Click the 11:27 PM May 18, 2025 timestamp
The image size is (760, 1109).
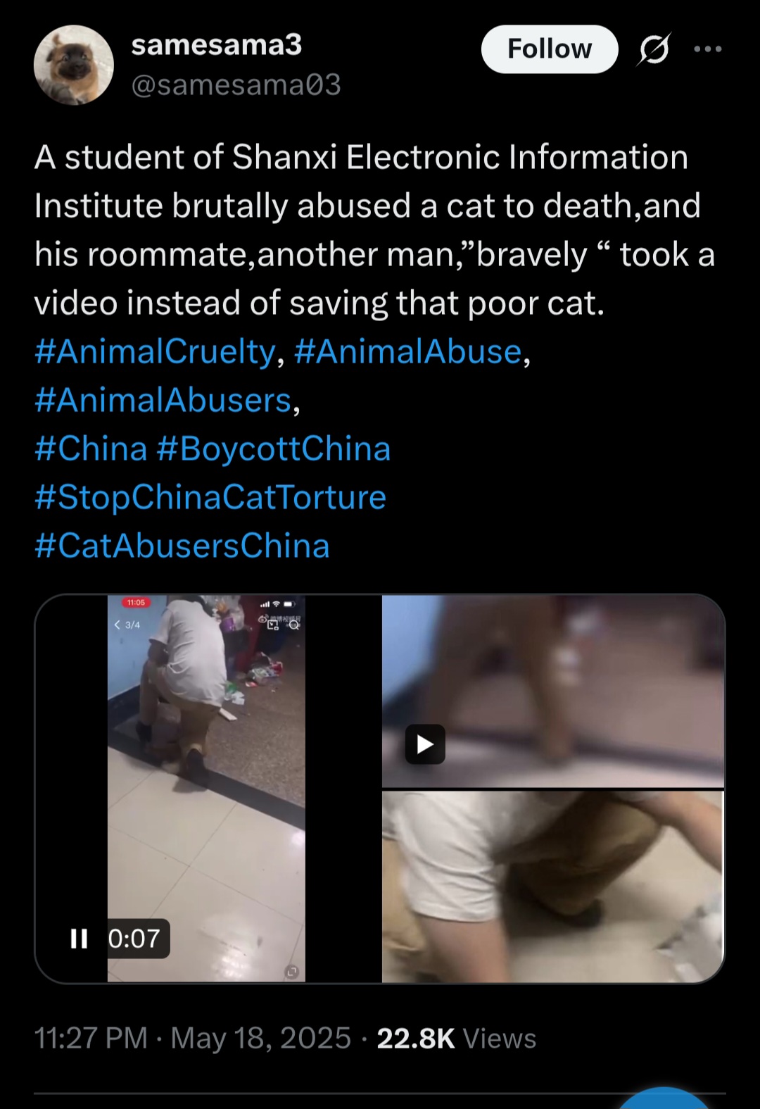192,1039
